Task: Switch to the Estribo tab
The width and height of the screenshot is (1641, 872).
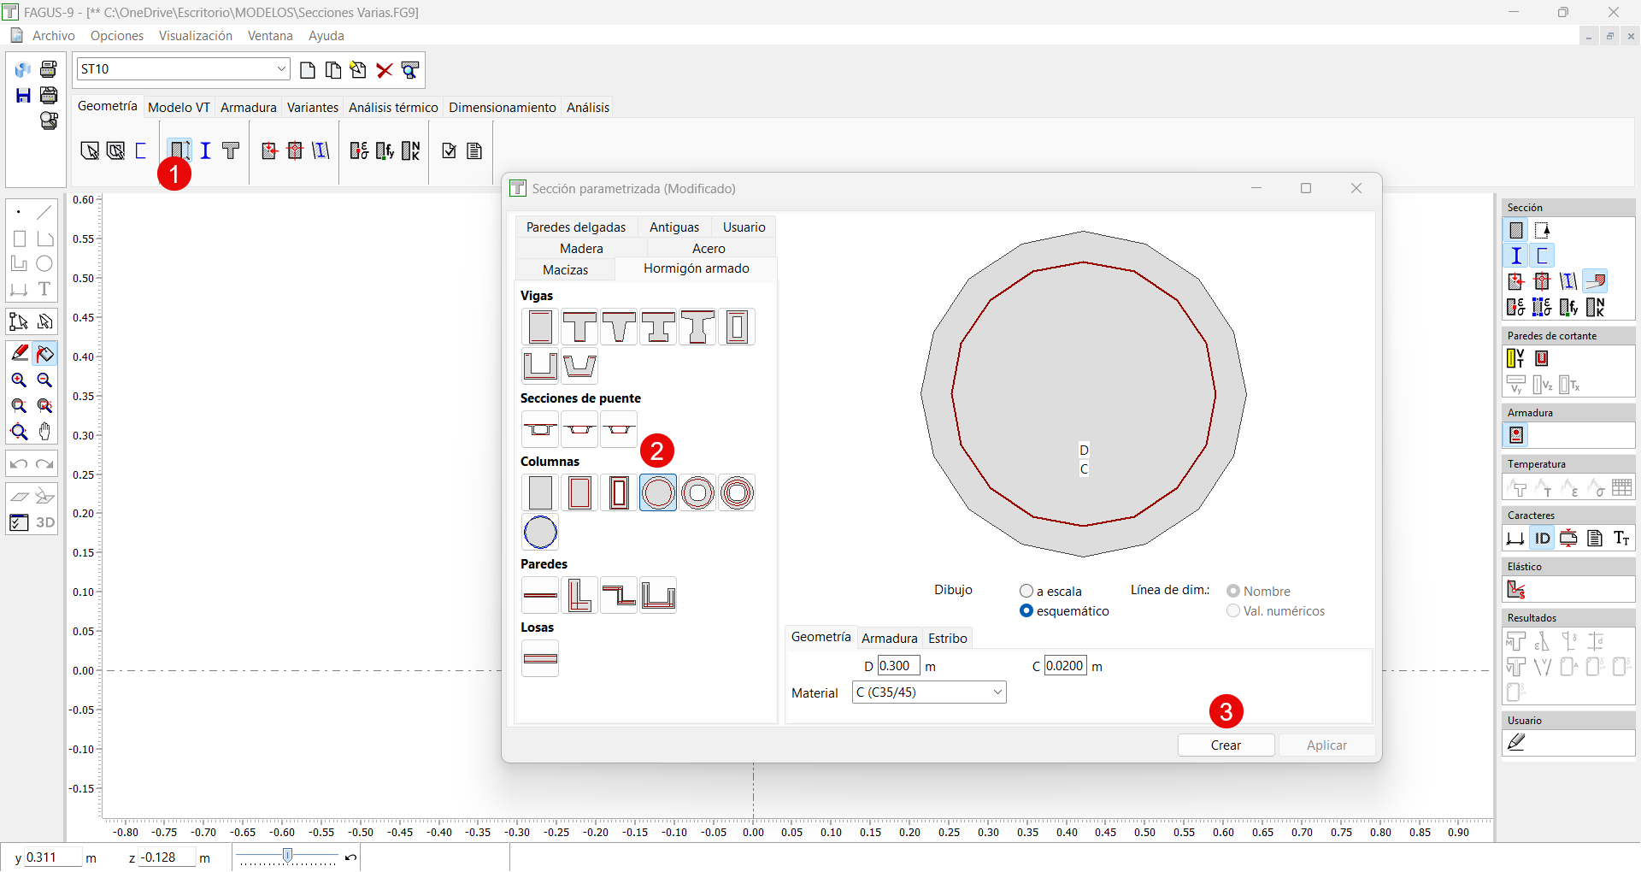Action: tap(947, 639)
